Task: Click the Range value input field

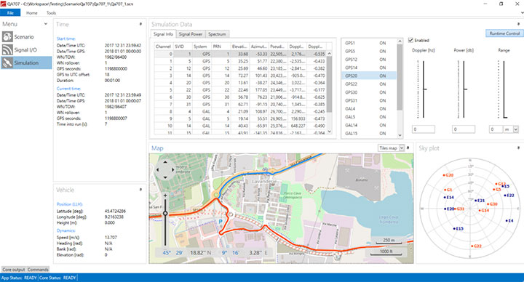Action: [x=496, y=129]
